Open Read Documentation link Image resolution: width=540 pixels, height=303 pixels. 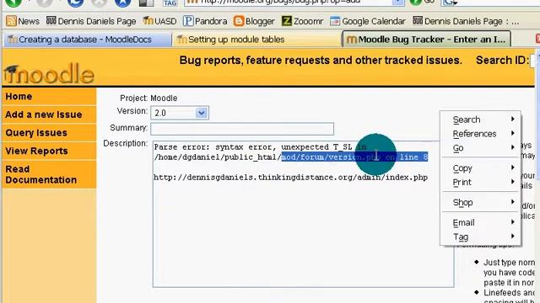pyautogui.click(x=49, y=174)
